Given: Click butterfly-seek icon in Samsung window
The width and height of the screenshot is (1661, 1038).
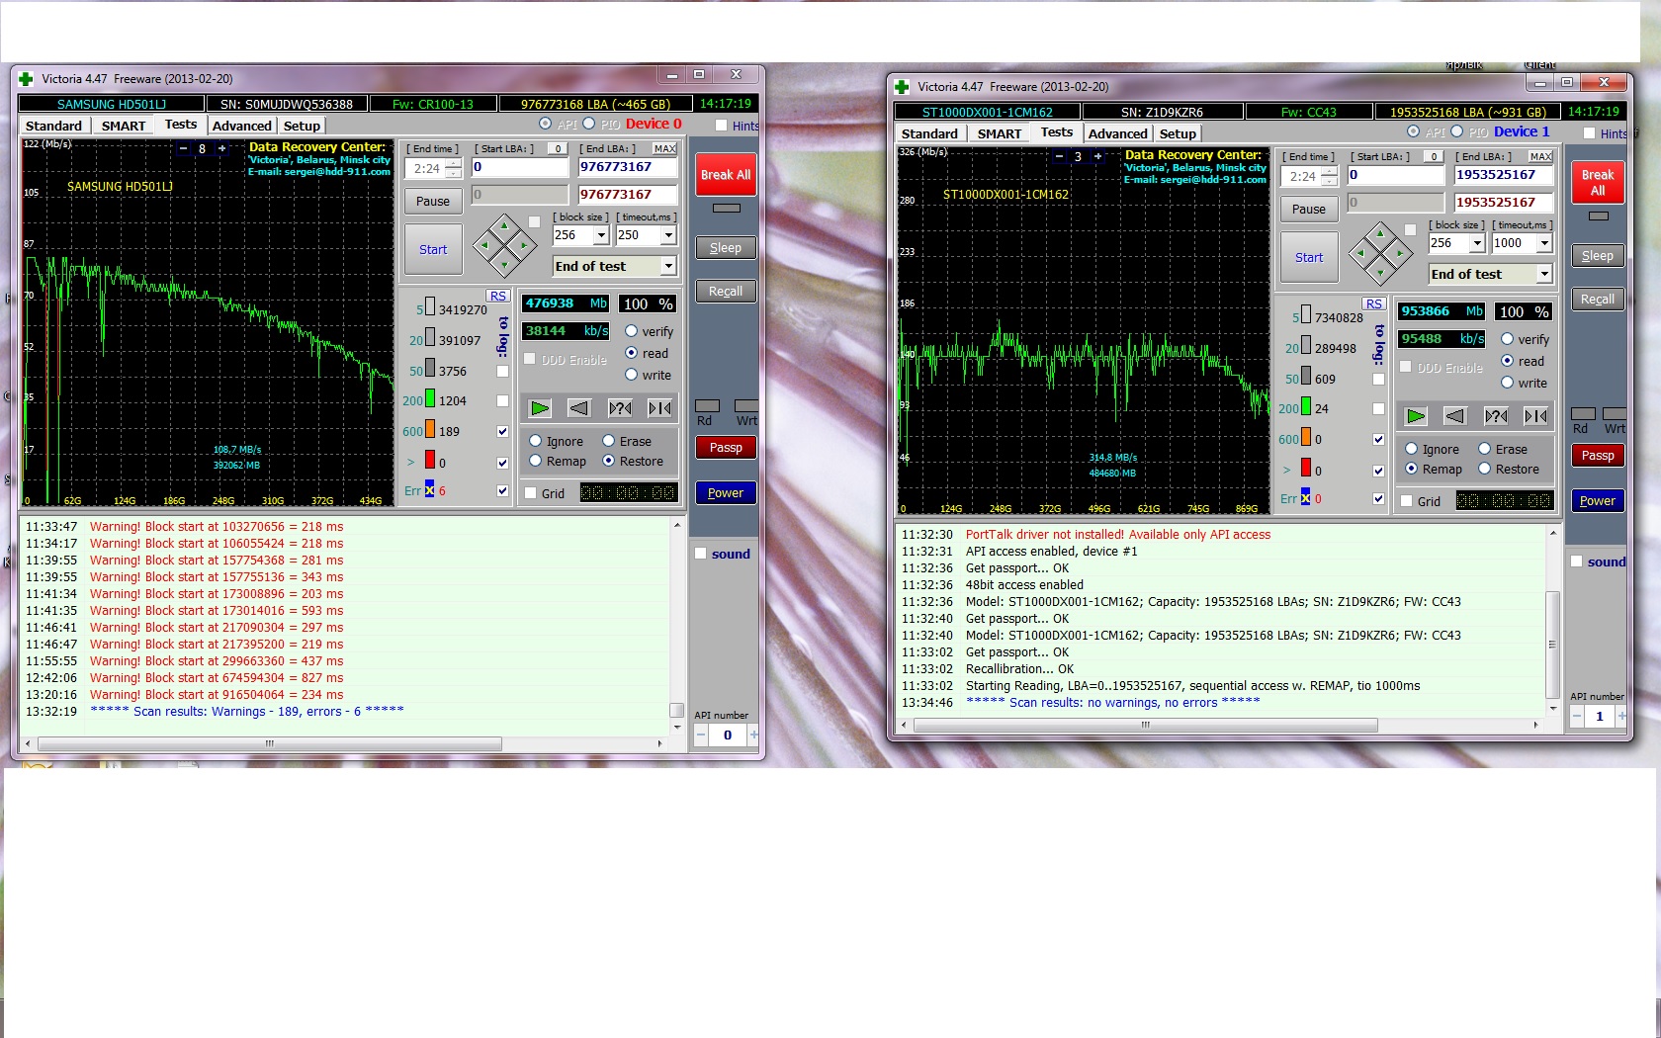Looking at the screenshot, I should (659, 408).
